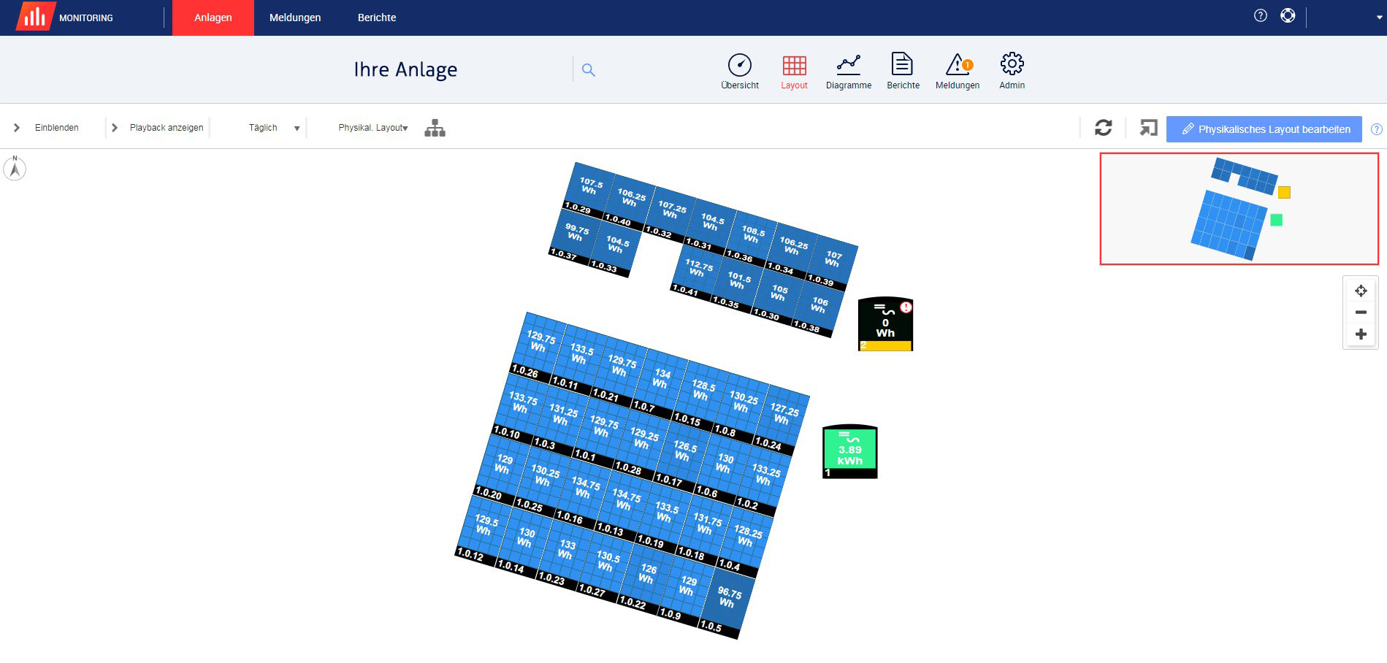The width and height of the screenshot is (1387, 663).
Task: Select the green 3.89 kWh inverter
Action: coord(849,452)
